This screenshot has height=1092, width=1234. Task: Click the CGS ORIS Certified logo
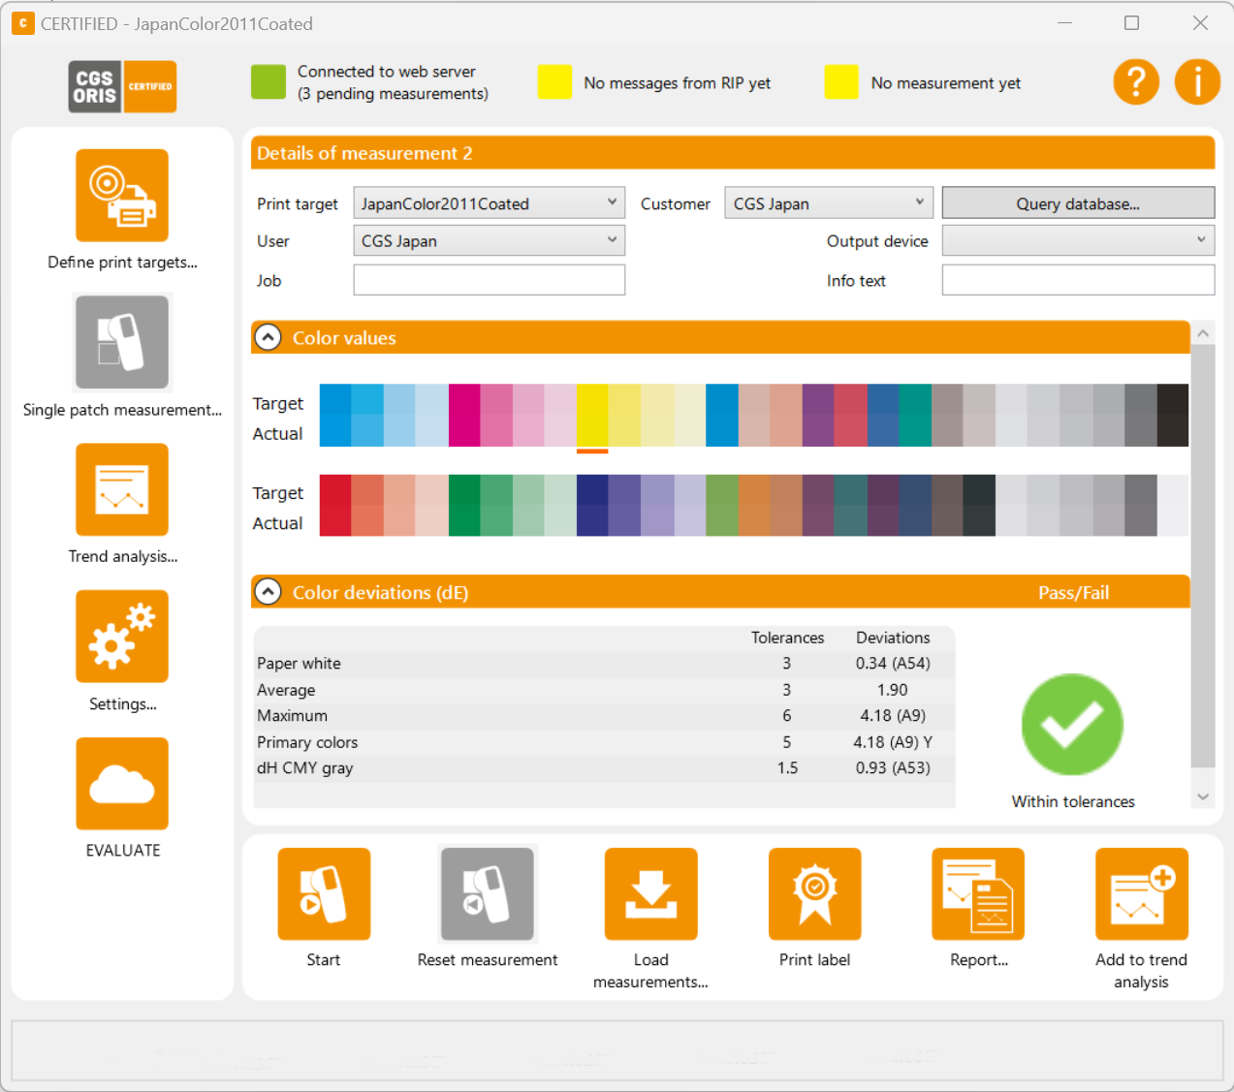point(122,86)
